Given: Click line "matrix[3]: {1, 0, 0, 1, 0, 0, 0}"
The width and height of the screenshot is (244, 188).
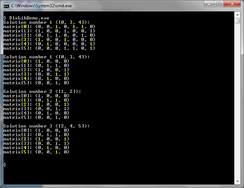Looking at the screenshot, I should click(49, 40).
